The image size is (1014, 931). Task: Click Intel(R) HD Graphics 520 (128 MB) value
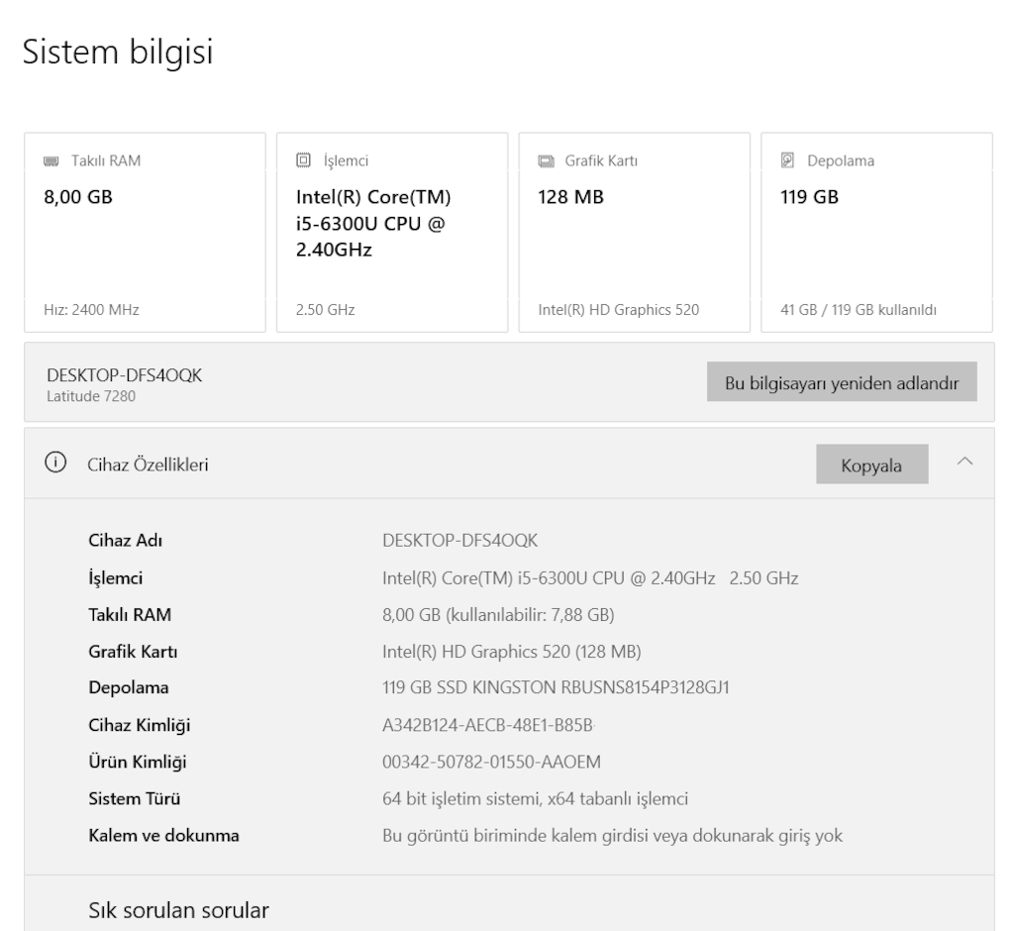coord(512,652)
